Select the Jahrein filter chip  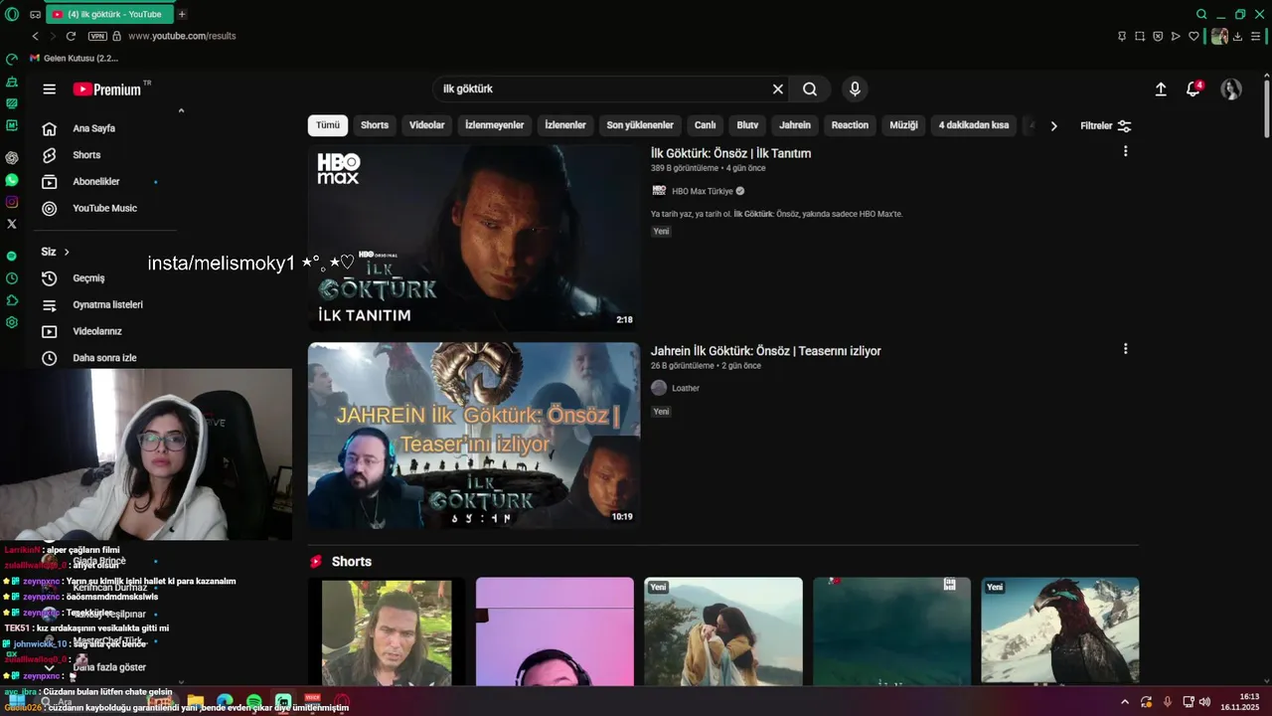(795, 125)
